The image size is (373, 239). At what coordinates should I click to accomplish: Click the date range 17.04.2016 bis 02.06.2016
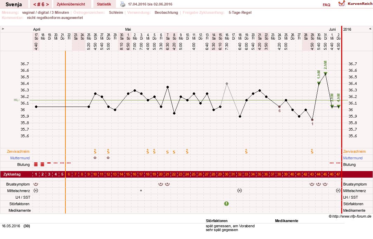[x=150, y=4]
